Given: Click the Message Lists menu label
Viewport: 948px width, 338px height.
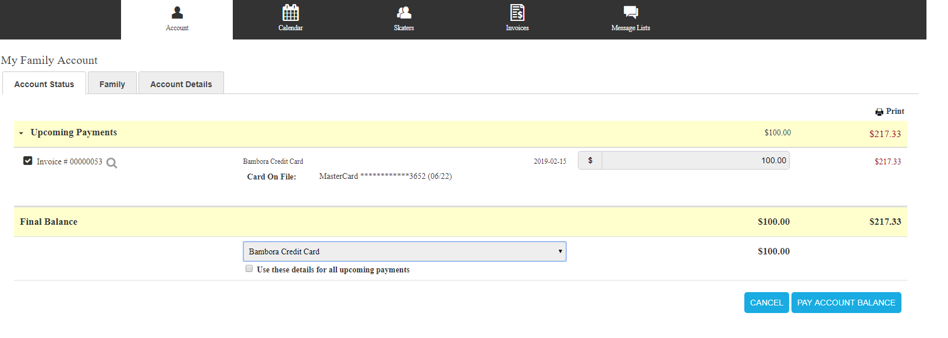Looking at the screenshot, I should pyautogui.click(x=631, y=28).
